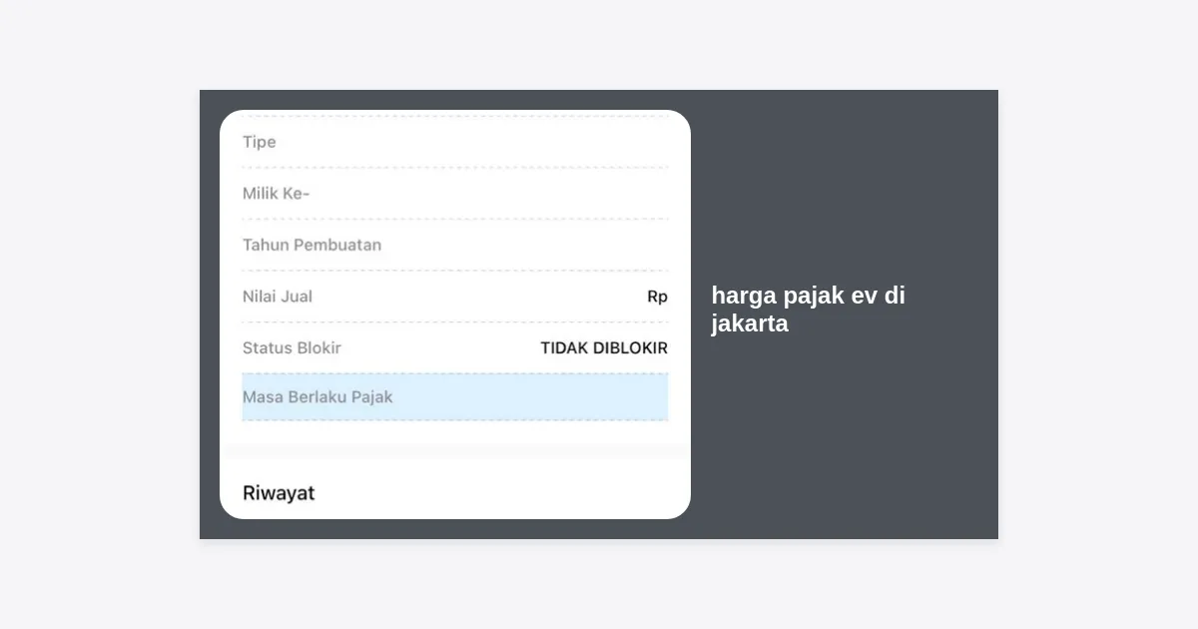Image resolution: width=1198 pixels, height=629 pixels.
Task: Click gray separator band above Riwayat
Action: pyautogui.click(x=455, y=451)
